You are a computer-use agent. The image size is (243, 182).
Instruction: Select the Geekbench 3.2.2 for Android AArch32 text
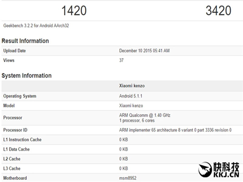click(36, 25)
